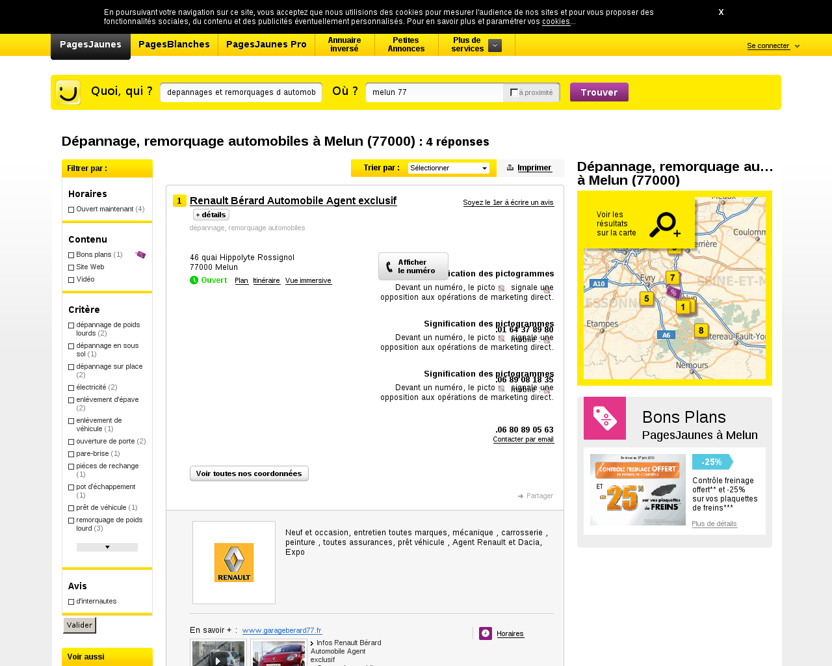Click the PagesJaunes smiley logo icon
The image size is (832, 666).
tap(68, 92)
